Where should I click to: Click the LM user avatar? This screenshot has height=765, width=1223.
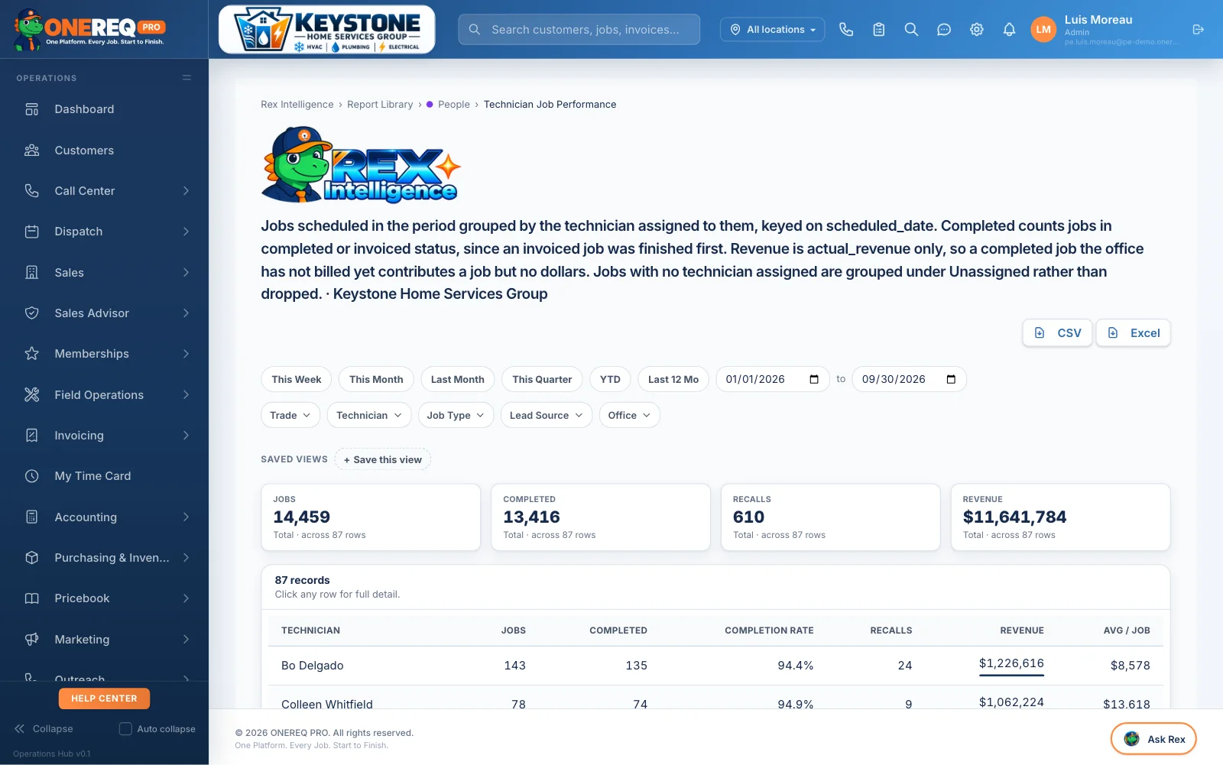pyautogui.click(x=1043, y=29)
